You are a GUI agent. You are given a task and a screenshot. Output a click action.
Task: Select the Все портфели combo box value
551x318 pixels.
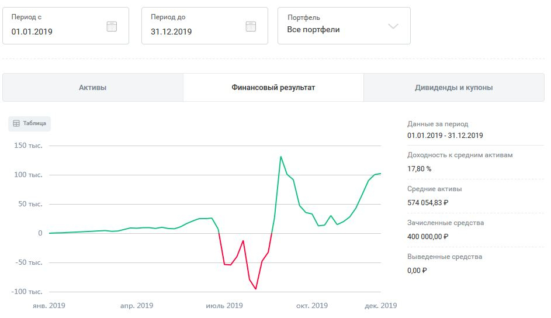tap(313, 29)
